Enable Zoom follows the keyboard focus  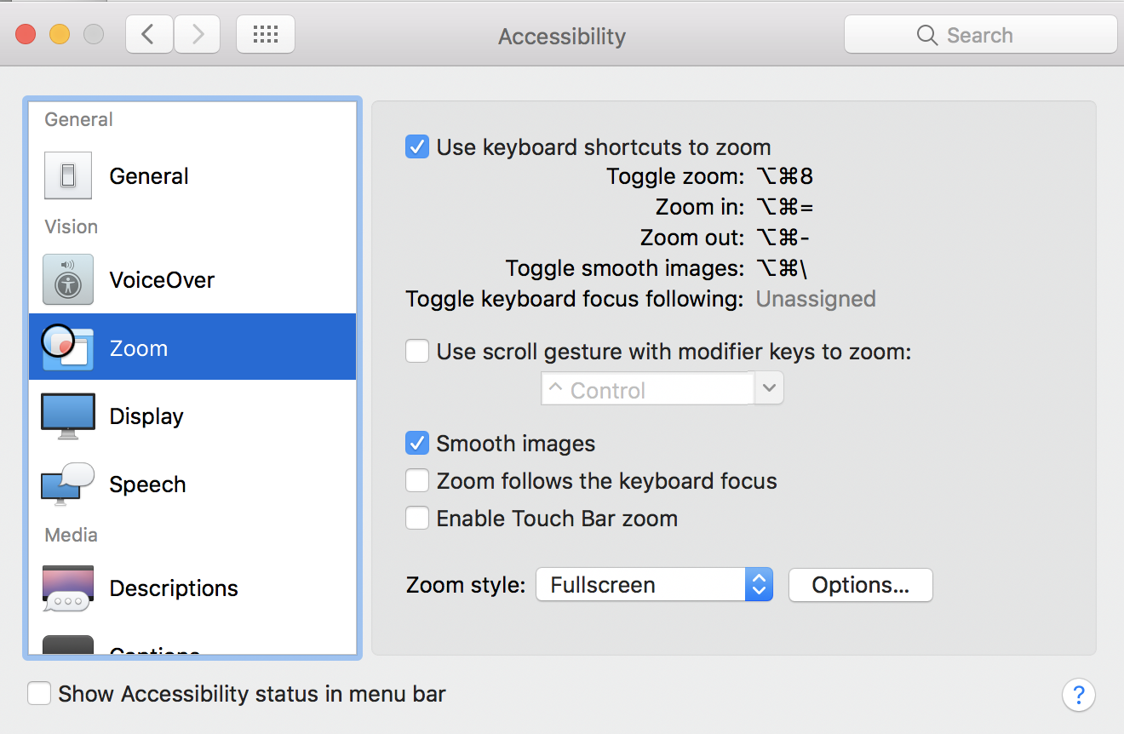point(417,481)
